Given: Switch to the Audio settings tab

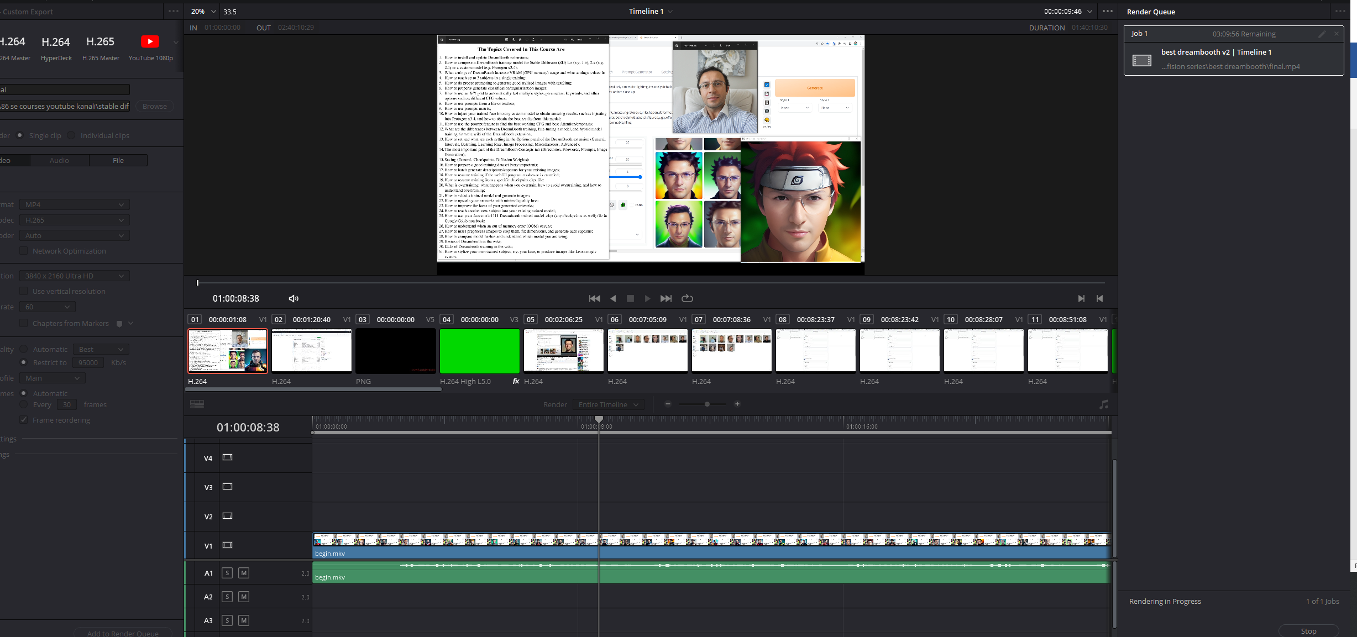Looking at the screenshot, I should 59,160.
